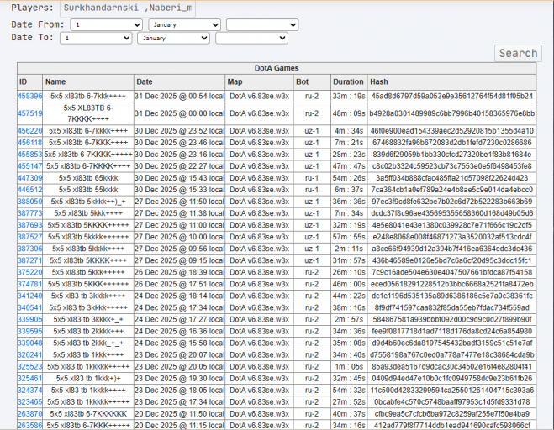554x430 pixels.
Task: Select date '30 Dec 2025 @ 15:43 local'
Action: click(x=179, y=178)
